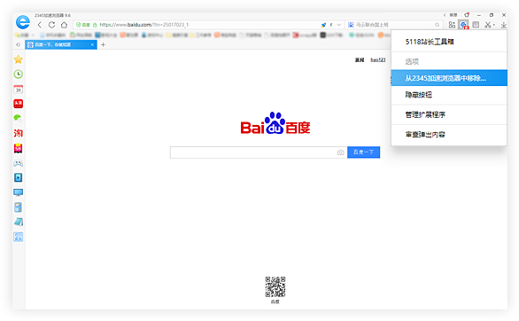519x321 pixels.
Task: Click the search box right of the address bar
Action: click(394, 25)
